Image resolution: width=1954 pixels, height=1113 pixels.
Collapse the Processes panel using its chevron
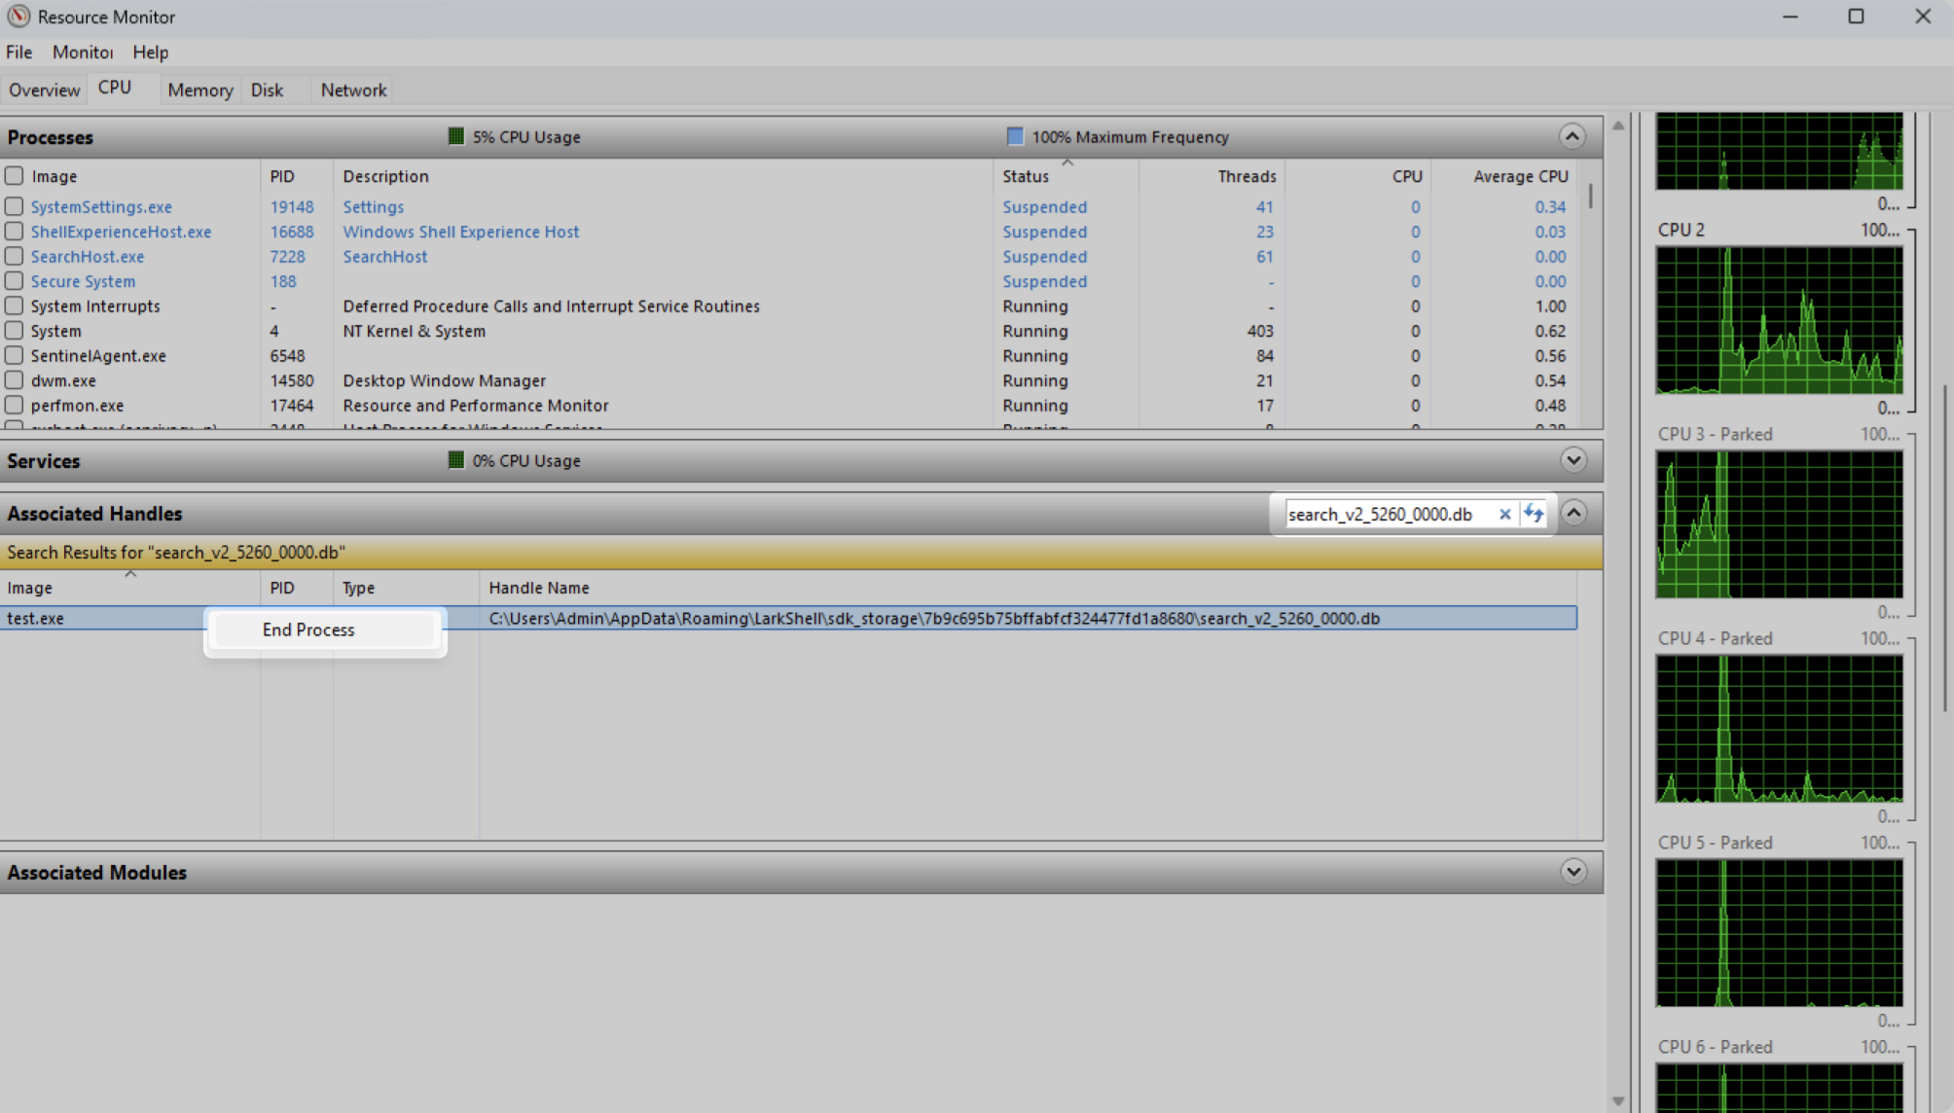[1573, 136]
